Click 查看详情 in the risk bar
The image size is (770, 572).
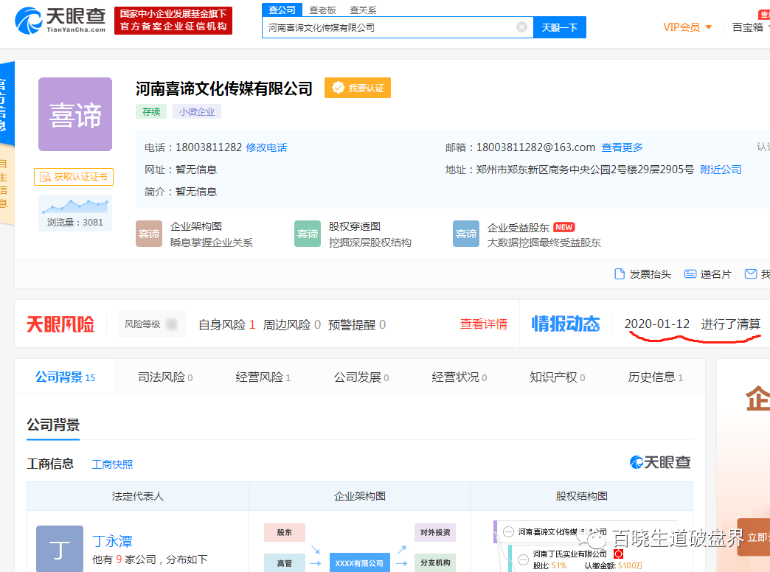(483, 324)
